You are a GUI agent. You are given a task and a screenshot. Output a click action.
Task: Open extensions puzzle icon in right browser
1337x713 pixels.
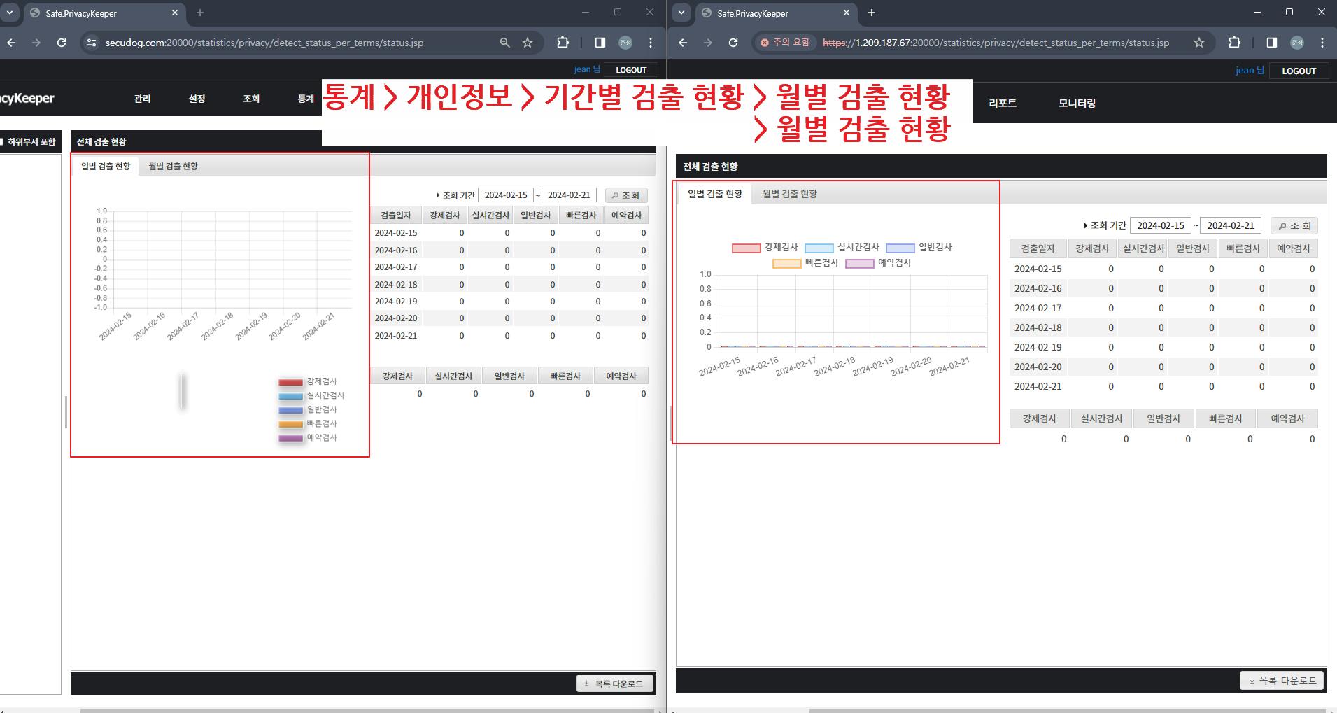(1234, 43)
